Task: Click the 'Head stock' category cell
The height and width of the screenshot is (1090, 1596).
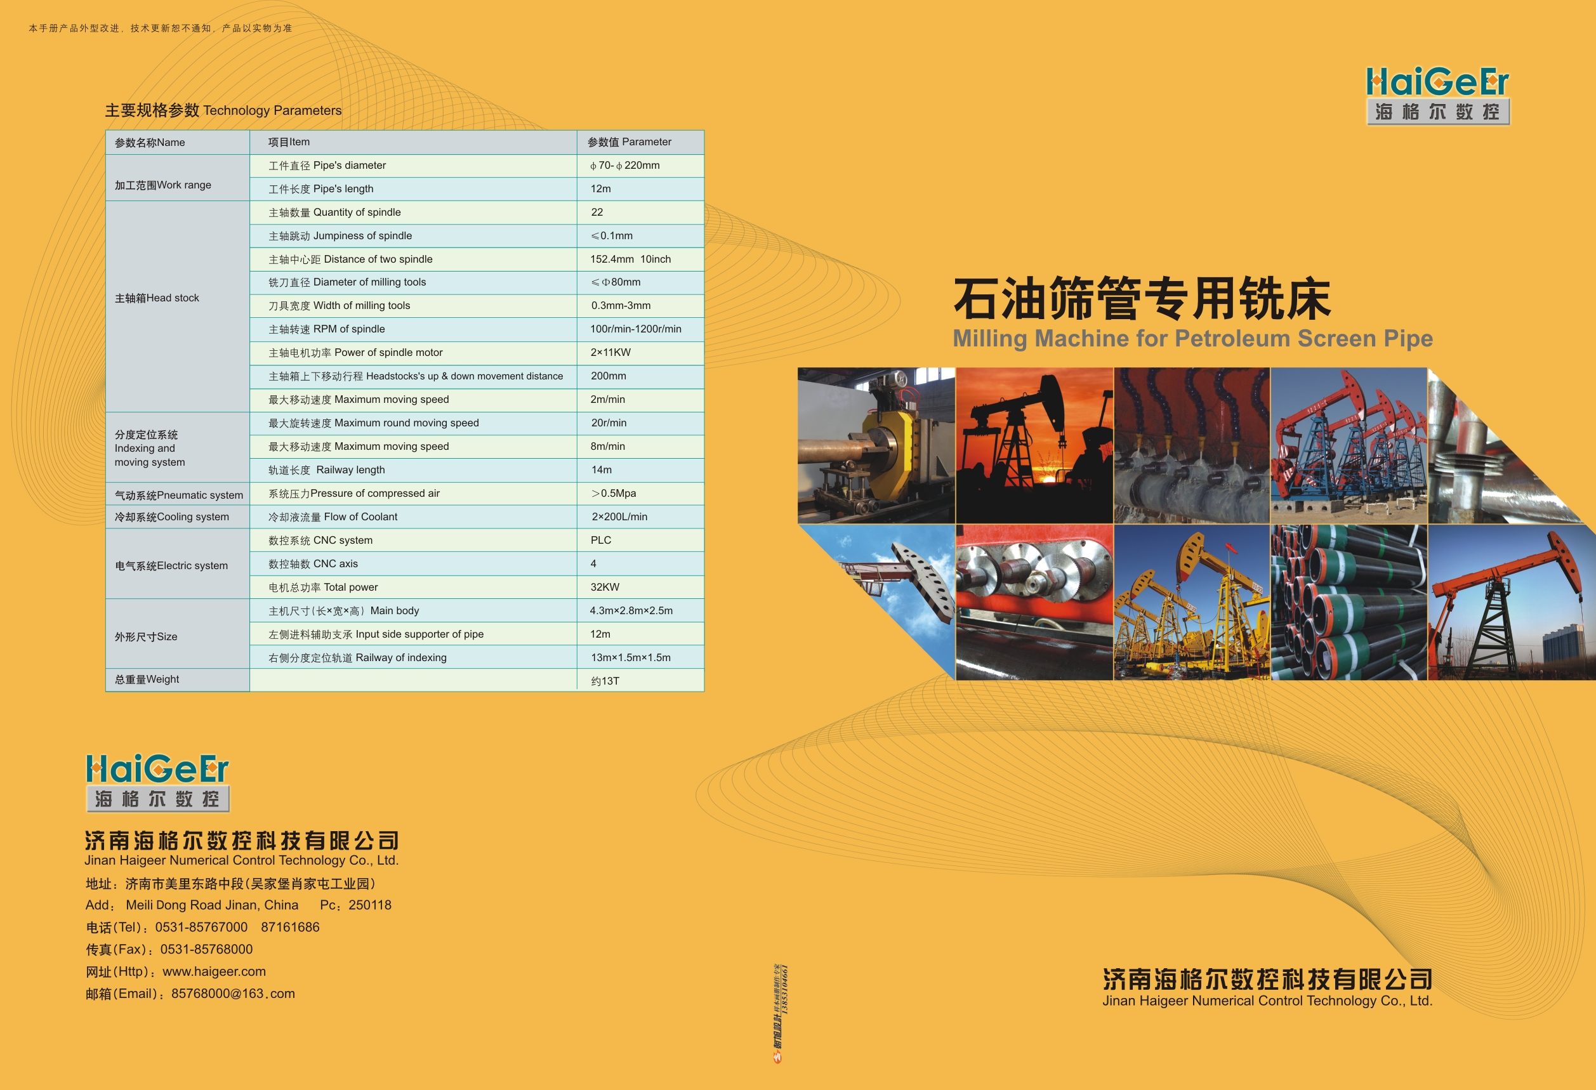Action: click(178, 306)
